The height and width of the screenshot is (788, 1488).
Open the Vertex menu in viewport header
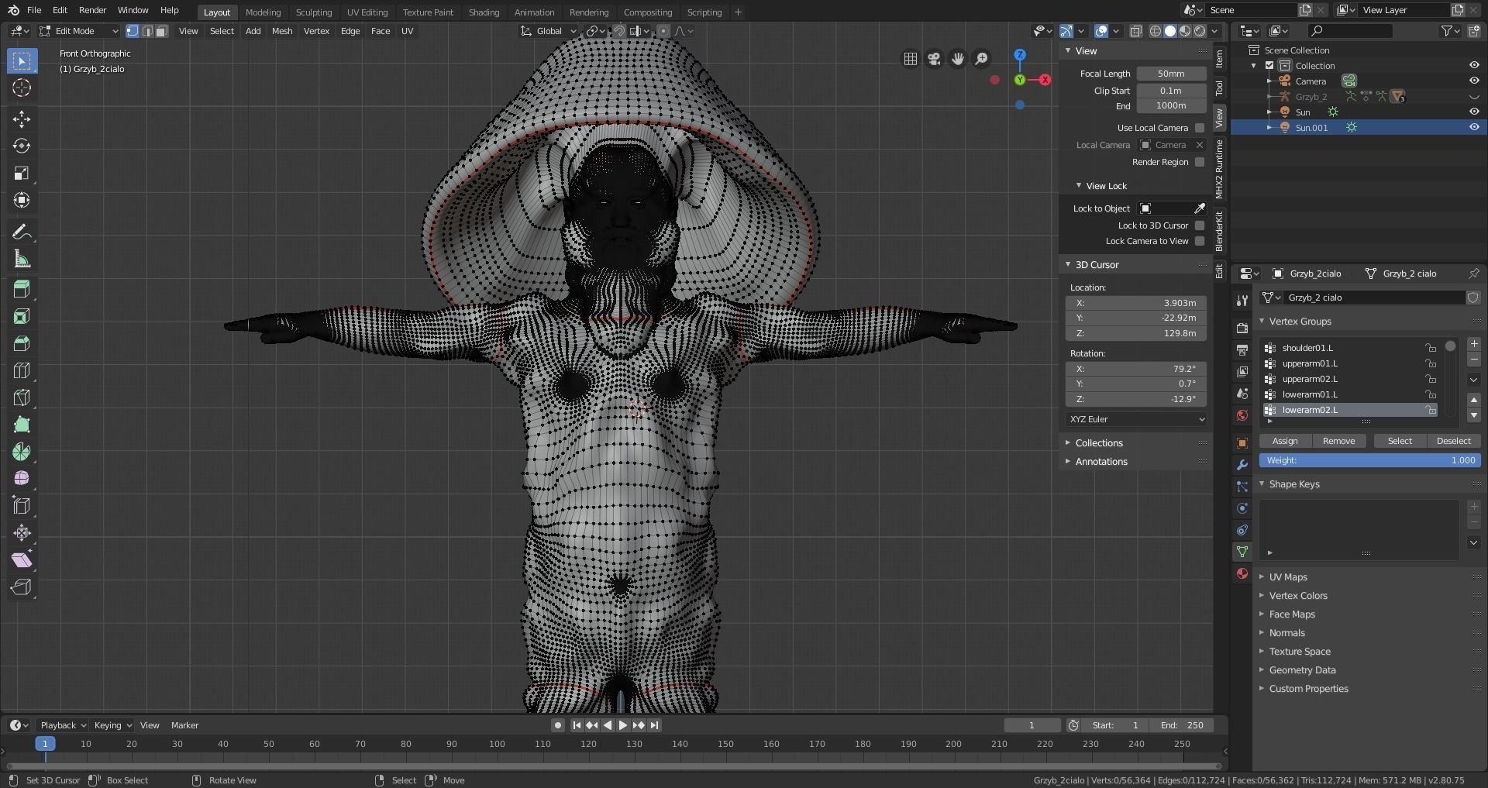(316, 31)
